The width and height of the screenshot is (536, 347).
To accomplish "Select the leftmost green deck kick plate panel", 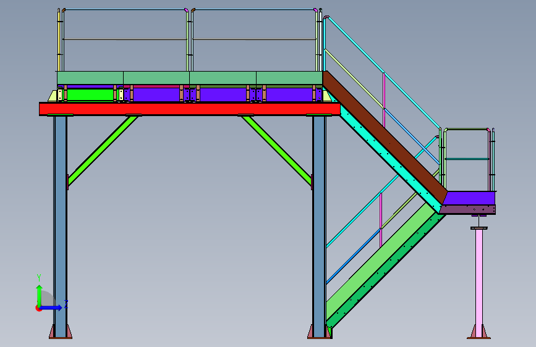I will point(90,78).
